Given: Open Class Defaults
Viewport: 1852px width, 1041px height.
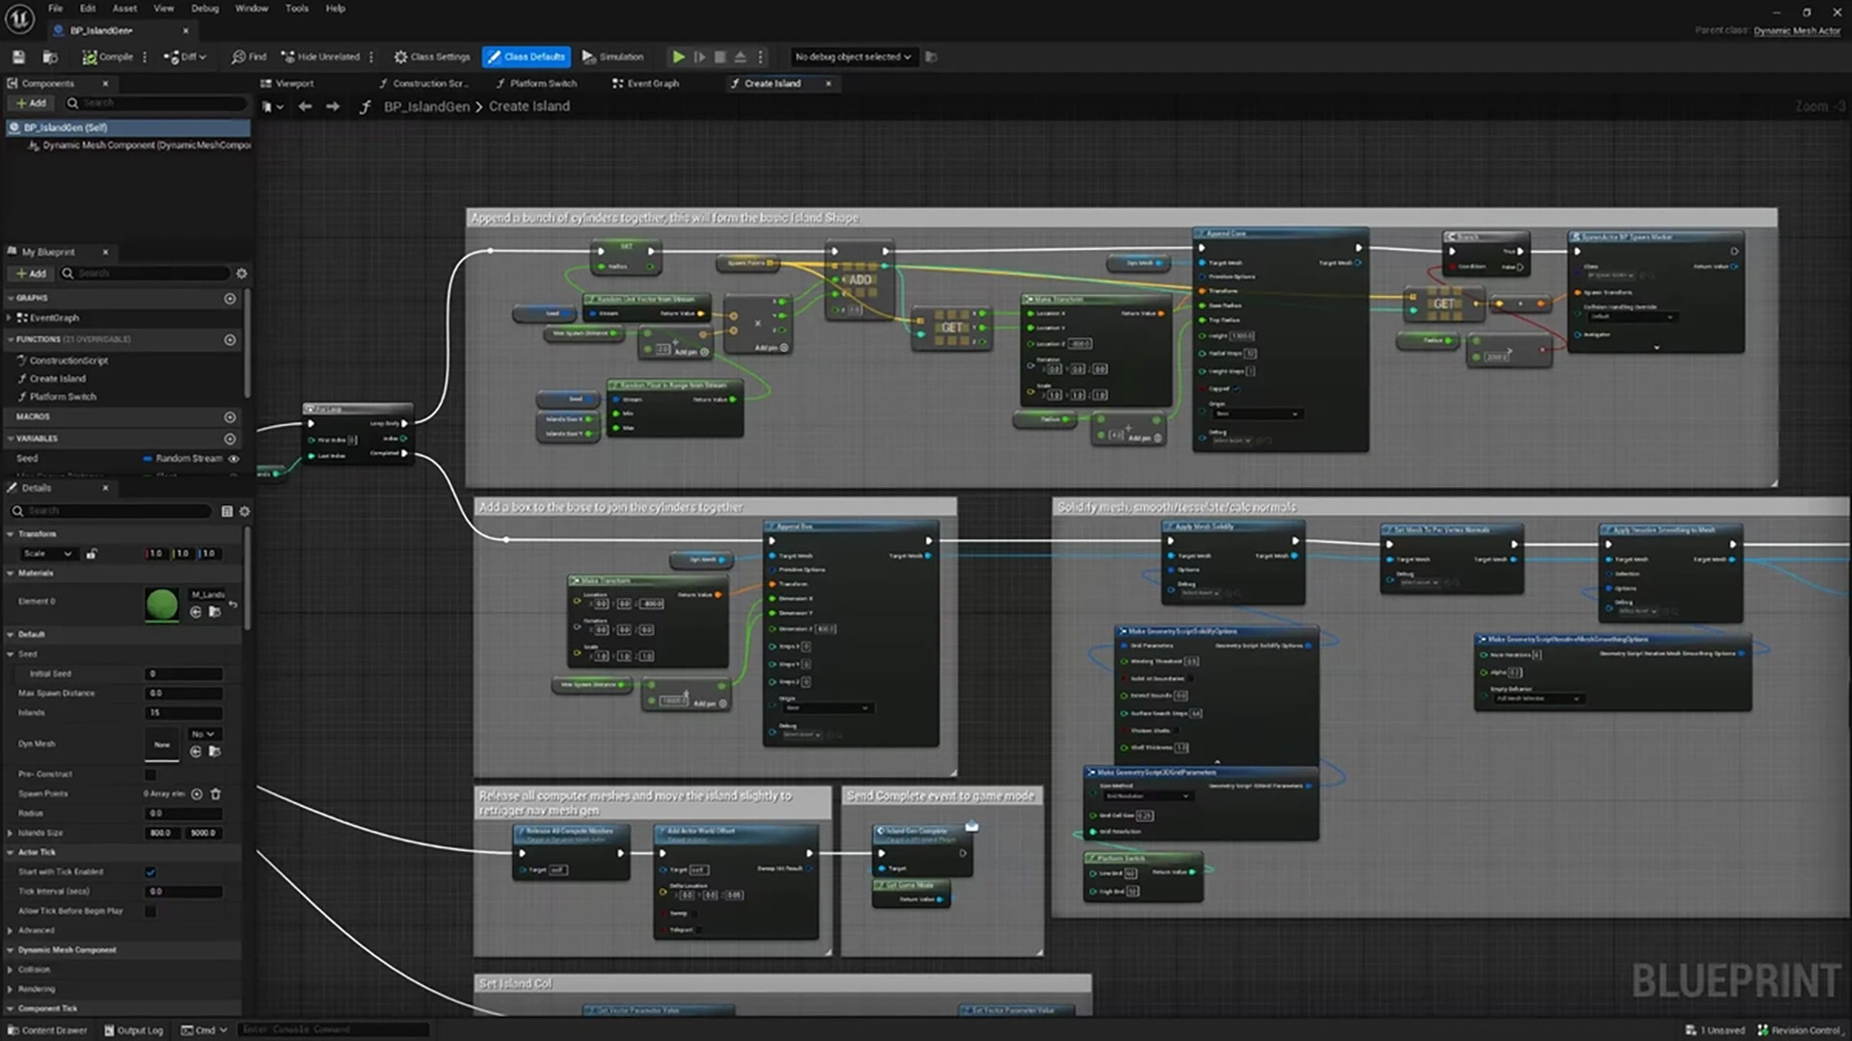Looking at the screenshot, I should click(526, 57).
